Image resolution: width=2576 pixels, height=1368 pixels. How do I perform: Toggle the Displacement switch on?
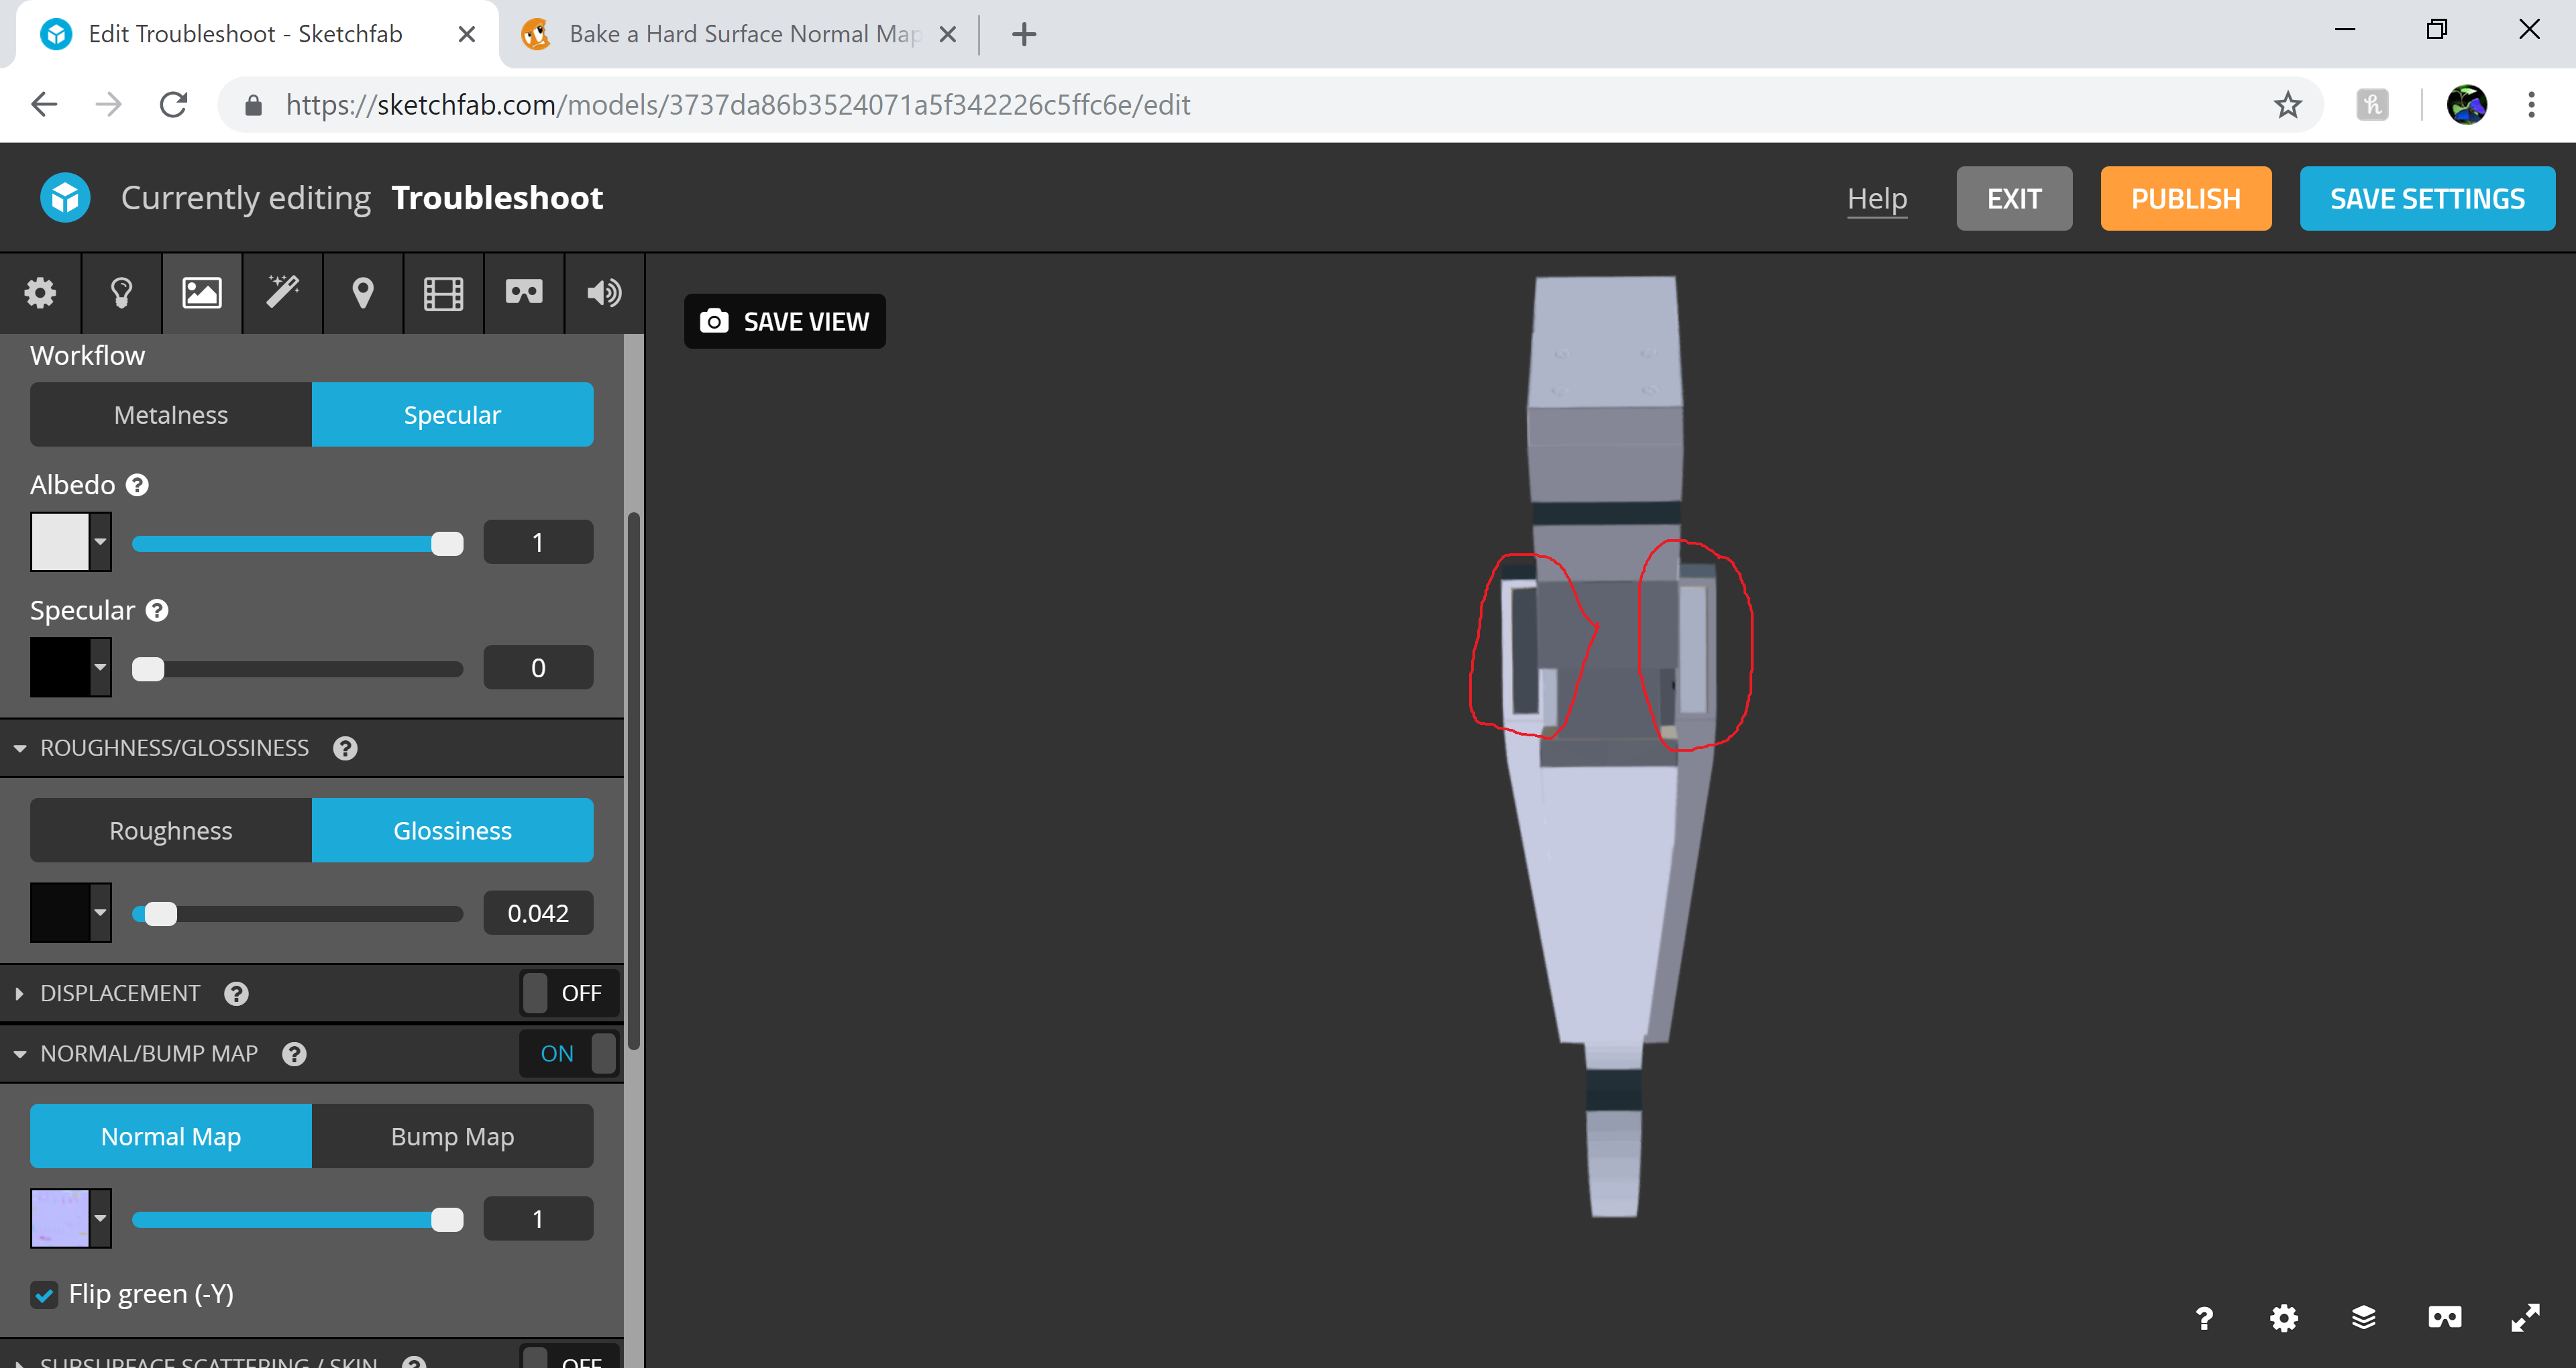[x=568, y=993]
